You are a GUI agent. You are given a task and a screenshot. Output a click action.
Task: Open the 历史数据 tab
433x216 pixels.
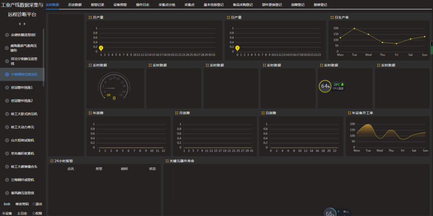tap(75, 5)
